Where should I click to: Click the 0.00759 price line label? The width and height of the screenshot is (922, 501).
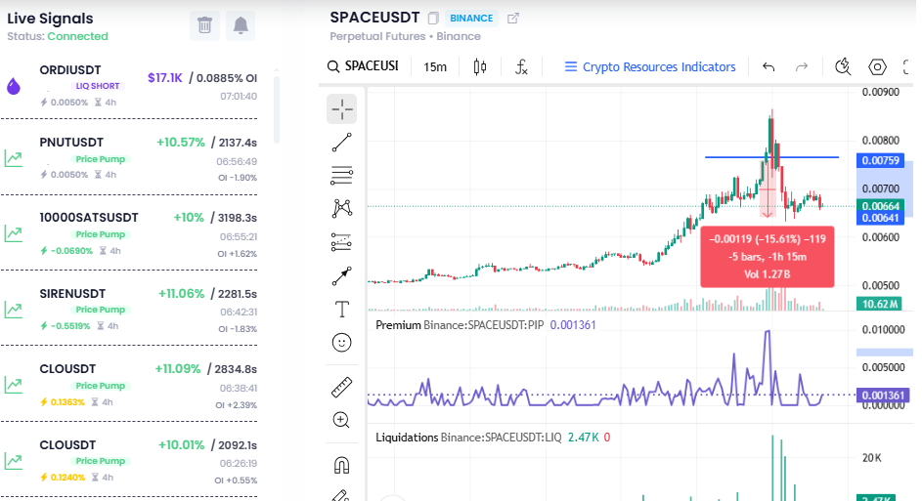coord(880,160)
